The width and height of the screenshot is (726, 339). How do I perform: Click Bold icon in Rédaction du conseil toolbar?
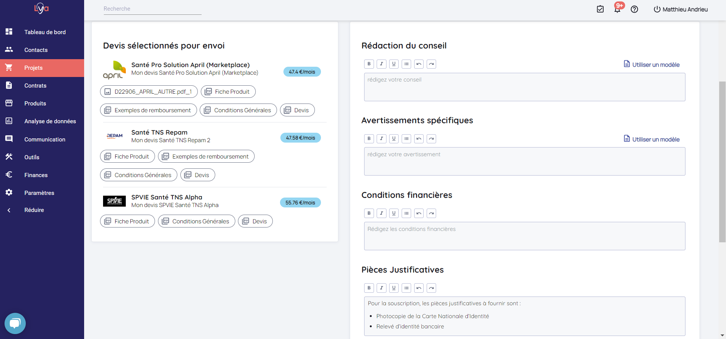tap(369, 64)
